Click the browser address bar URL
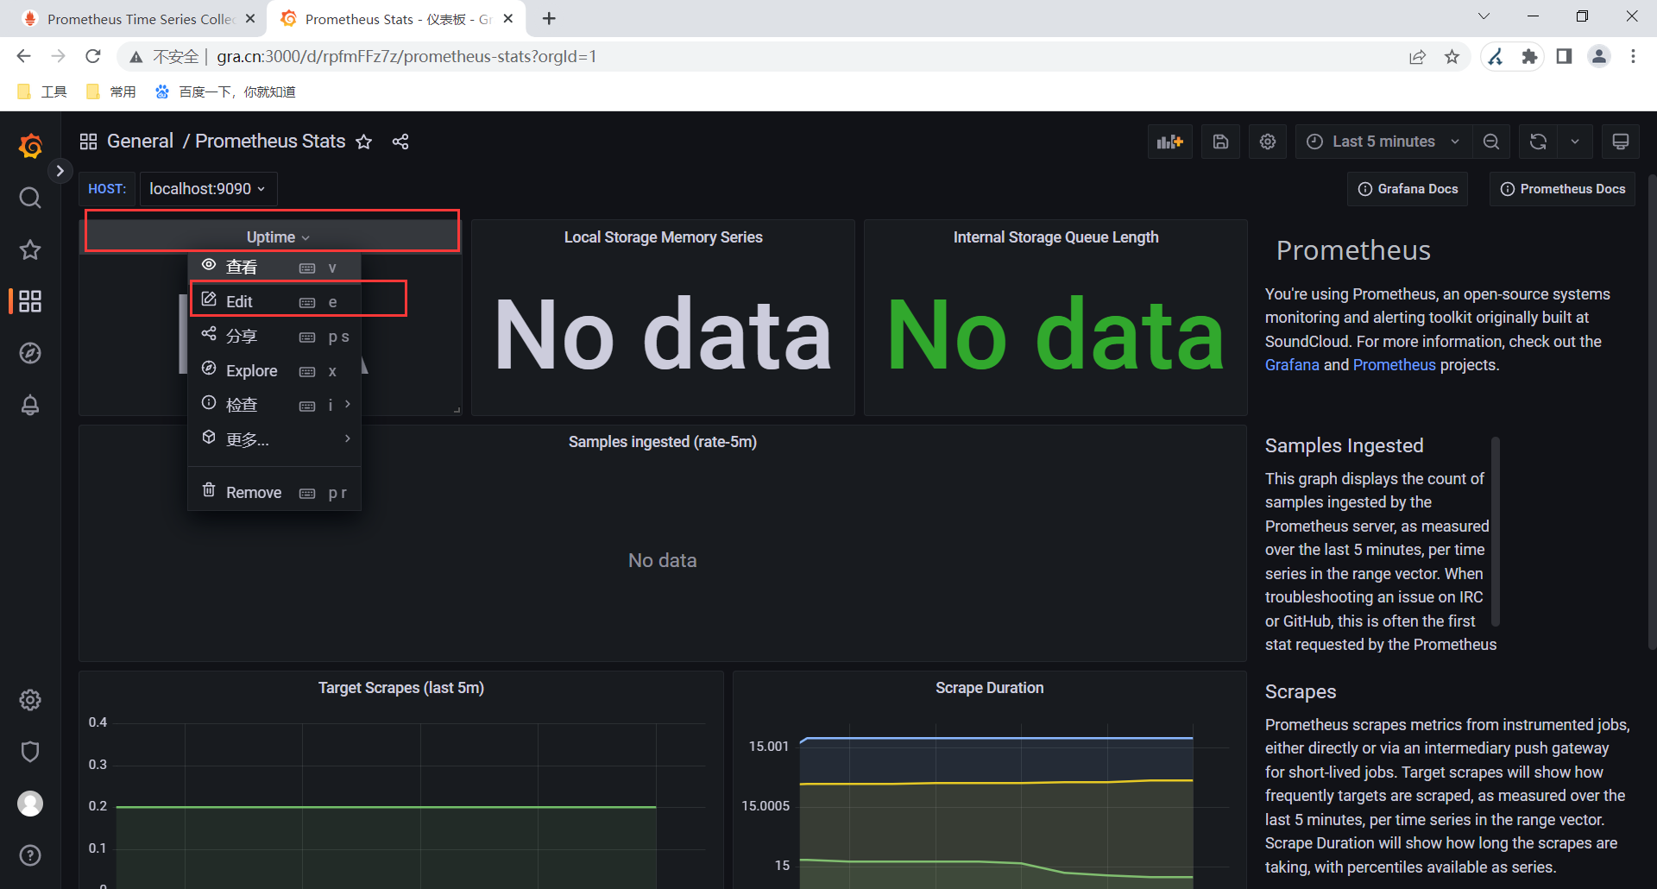Viewport: 1657px width, 889px height. 406,56
